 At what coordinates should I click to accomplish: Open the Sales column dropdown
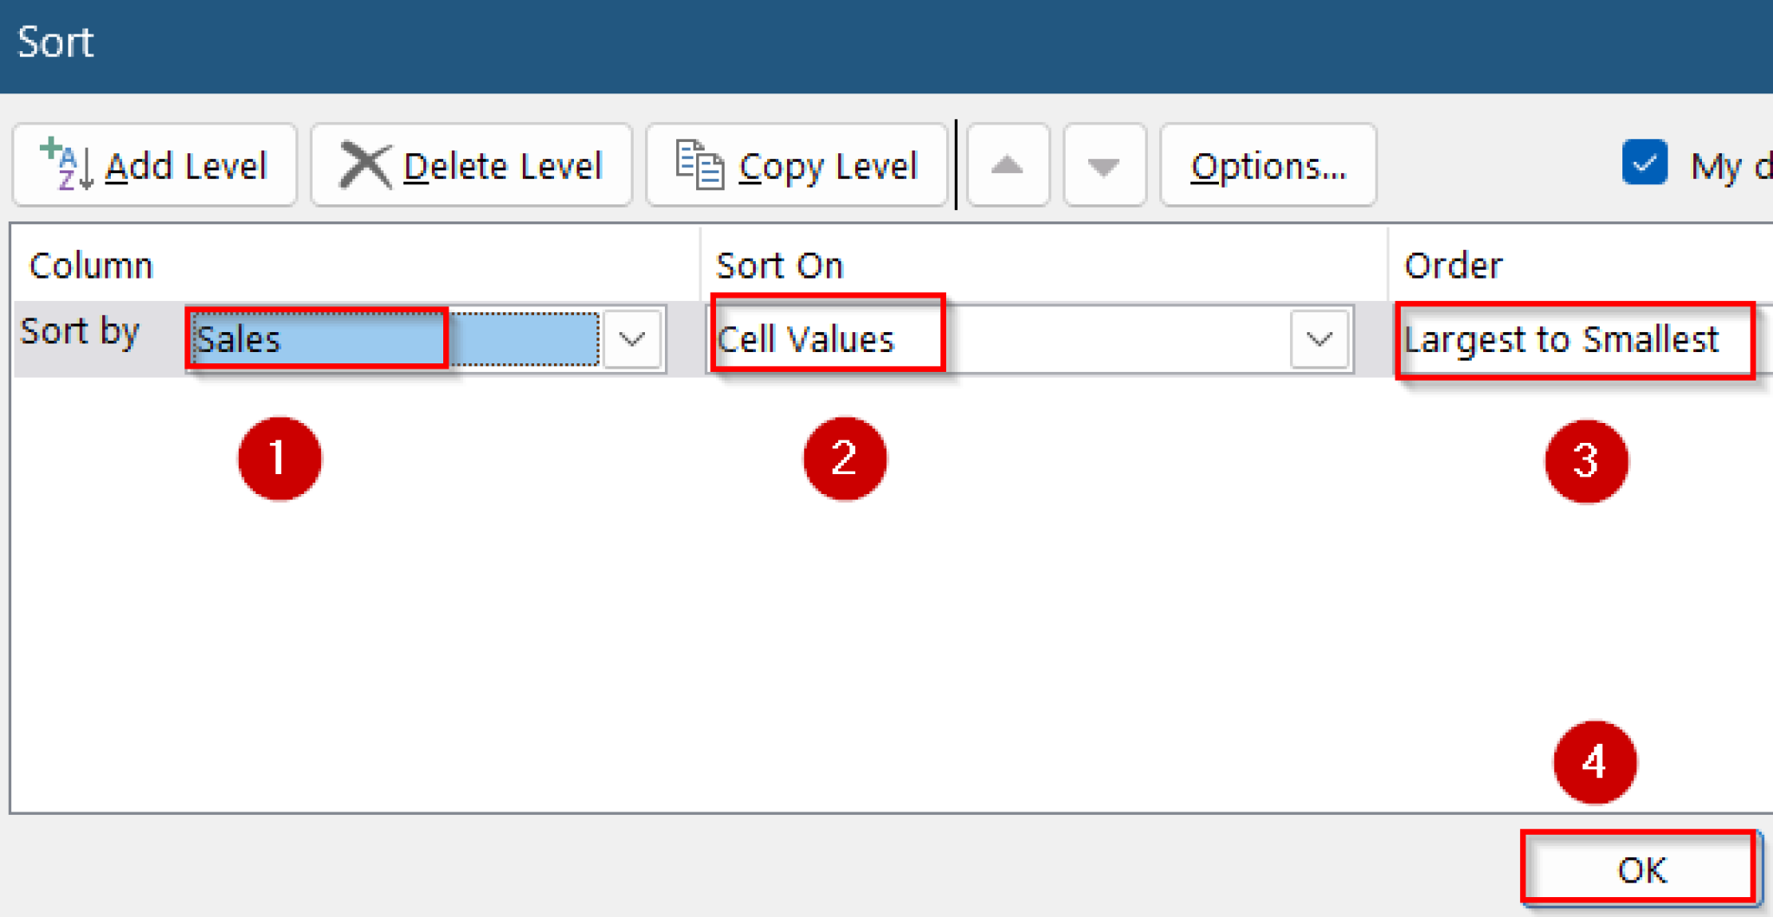pos(631,339)
